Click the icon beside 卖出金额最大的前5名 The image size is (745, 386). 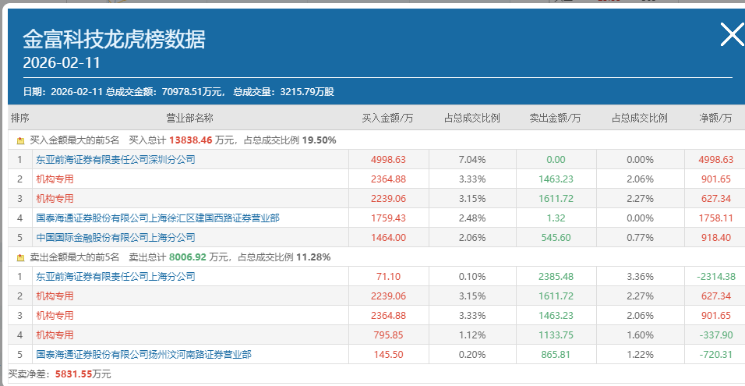tap(20, 257)
